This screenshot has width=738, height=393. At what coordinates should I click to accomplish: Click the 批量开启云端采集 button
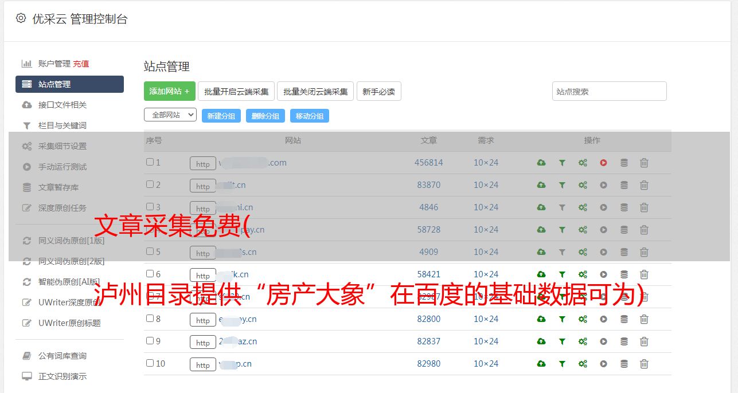point(236,91)
